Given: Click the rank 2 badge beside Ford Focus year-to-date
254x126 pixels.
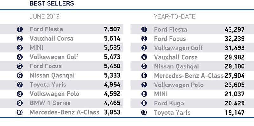Looking at the screenshot, I should click(x=144, y=39).
